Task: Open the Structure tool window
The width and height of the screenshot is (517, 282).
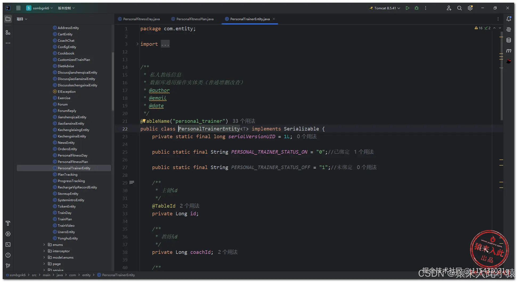Action: (8, 32)
